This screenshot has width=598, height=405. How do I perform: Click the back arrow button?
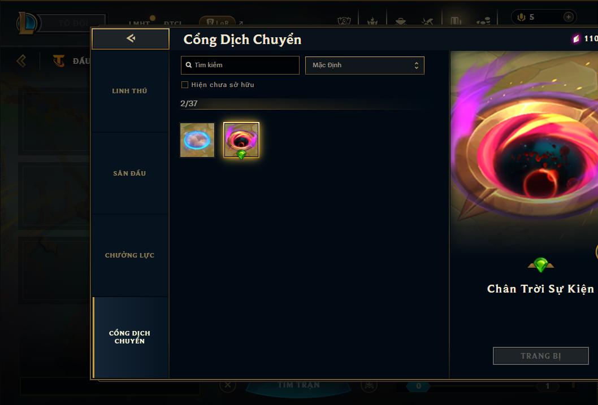131,38
